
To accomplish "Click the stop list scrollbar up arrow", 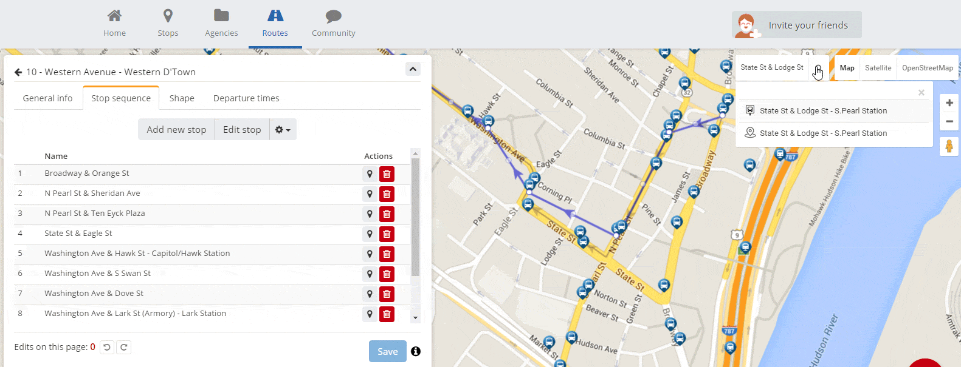I will click(416, 153).
